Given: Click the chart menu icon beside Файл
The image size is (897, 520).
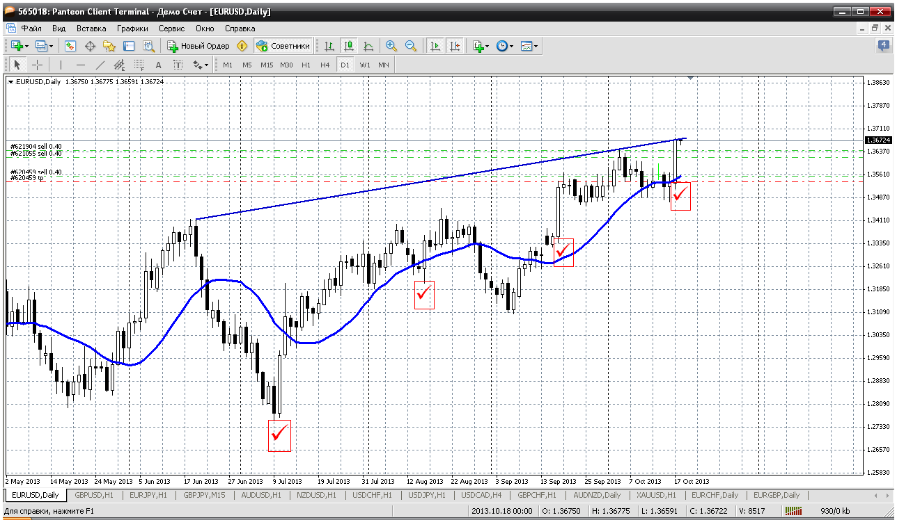Looking at the screenshot, I should (x=10, y=29).
